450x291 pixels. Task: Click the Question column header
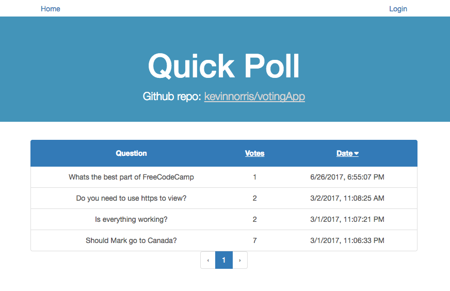pos(131,153)
